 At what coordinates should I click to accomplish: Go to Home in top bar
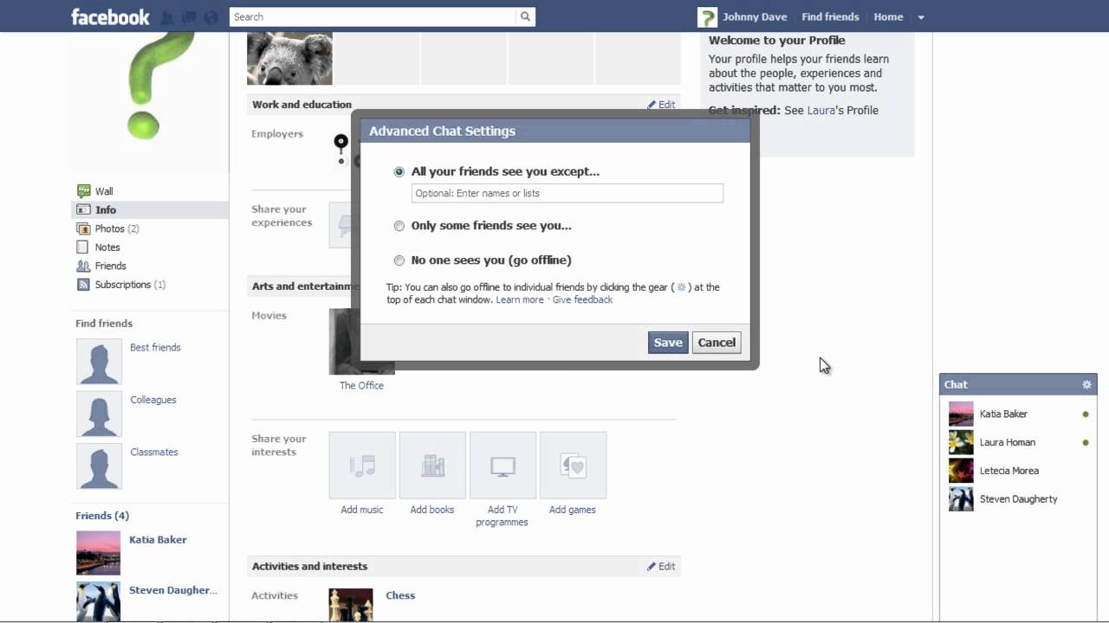[888, 16]
